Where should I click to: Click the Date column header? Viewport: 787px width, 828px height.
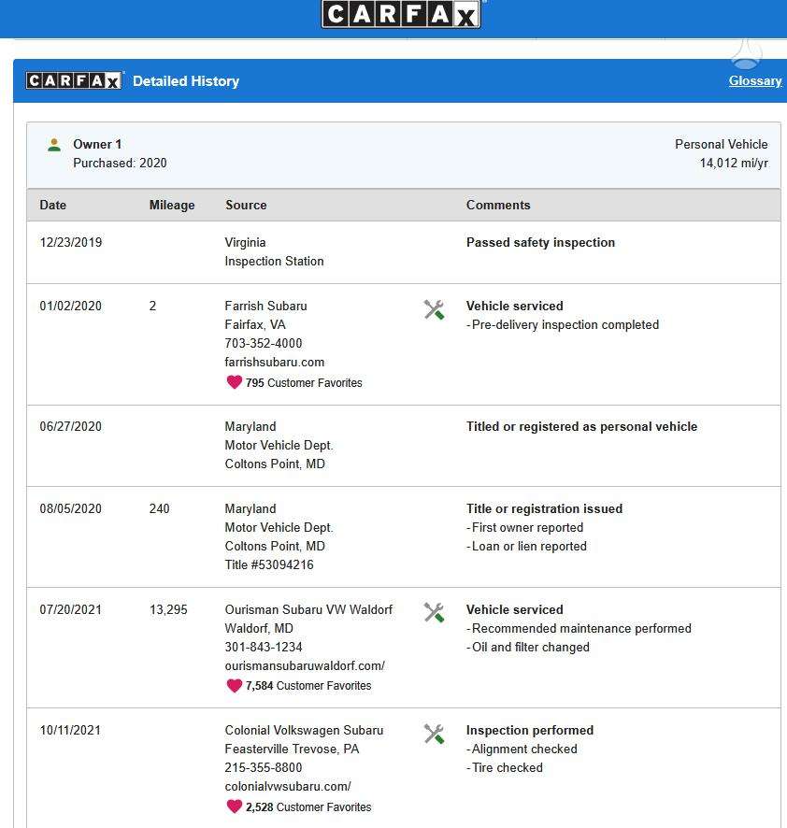[x=53, y=205]
